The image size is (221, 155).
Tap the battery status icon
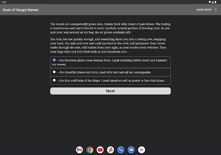click(x=215, y=2)
